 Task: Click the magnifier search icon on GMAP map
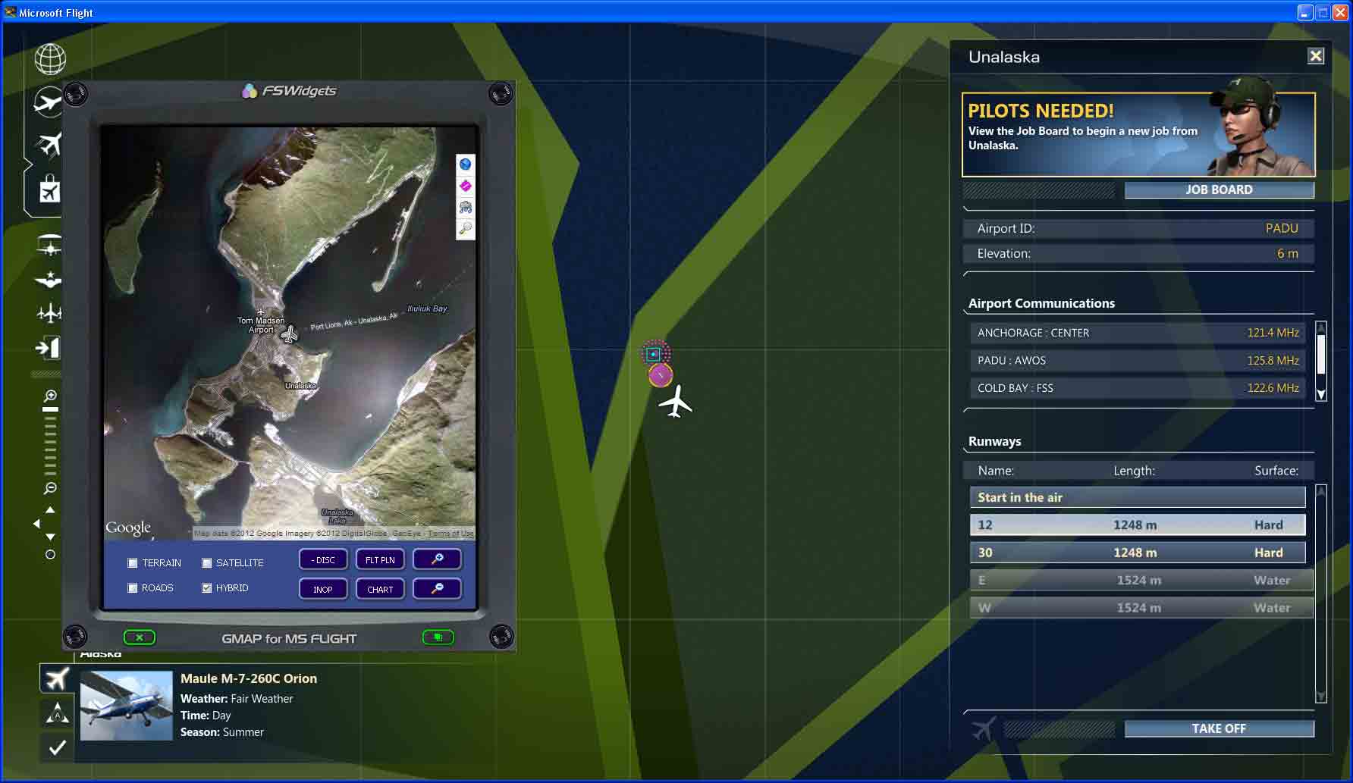[465, 227]
